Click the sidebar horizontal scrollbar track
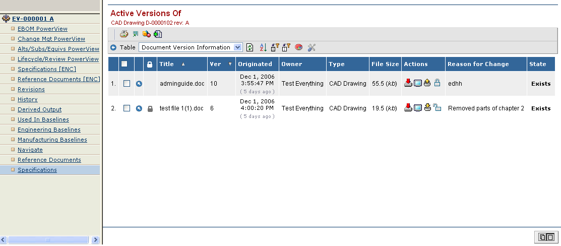 point(50,239)
